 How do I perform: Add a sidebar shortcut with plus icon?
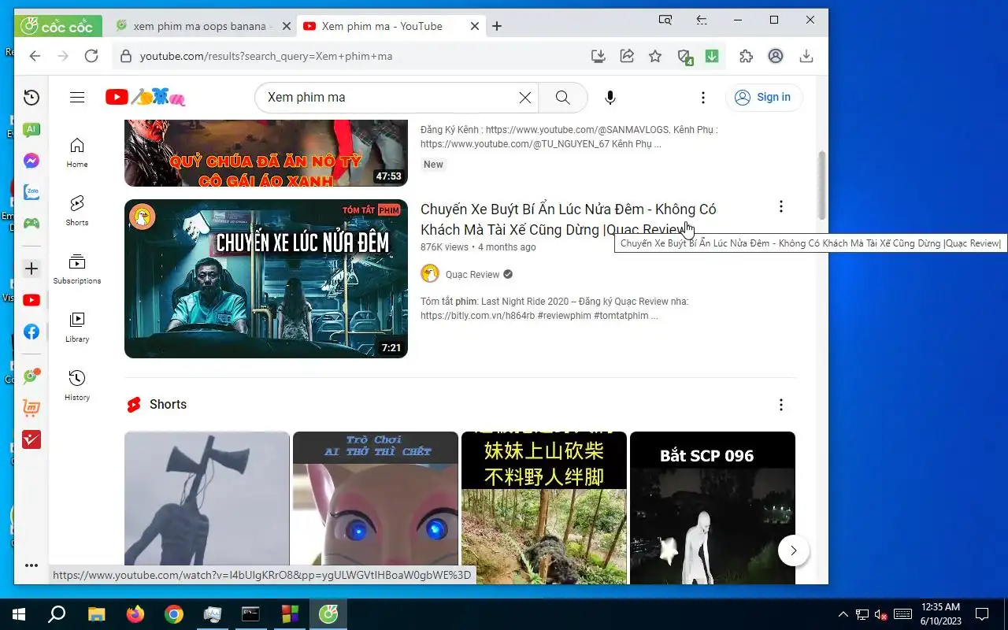tap(31, 269)
